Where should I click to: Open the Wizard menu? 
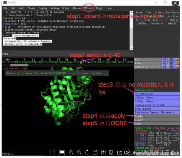point(88,8)
